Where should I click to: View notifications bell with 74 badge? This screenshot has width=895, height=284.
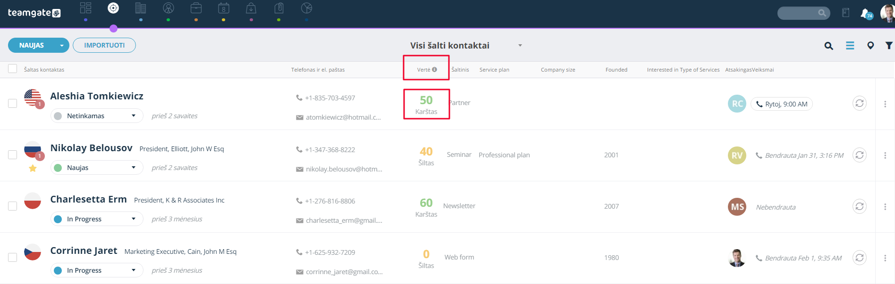coord(866,14)
